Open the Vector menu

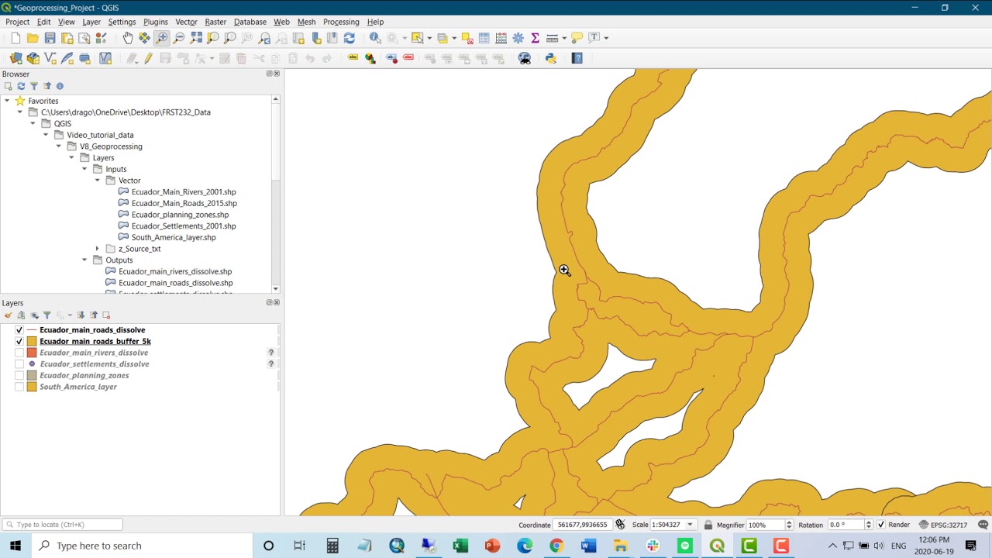(x=186, y=22)
